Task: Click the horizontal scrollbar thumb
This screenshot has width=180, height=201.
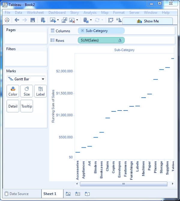Action: tap(124, 184)
